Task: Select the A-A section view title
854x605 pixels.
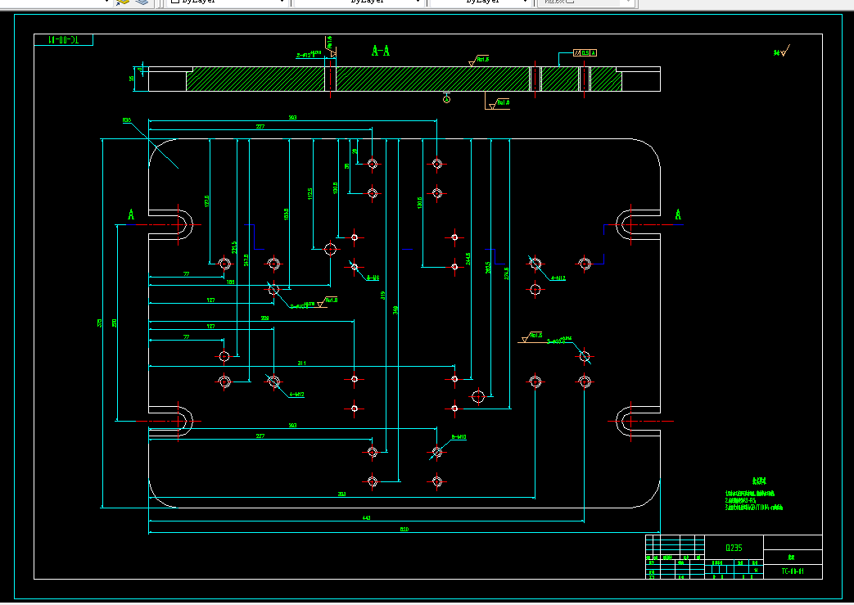Action: 381,52
